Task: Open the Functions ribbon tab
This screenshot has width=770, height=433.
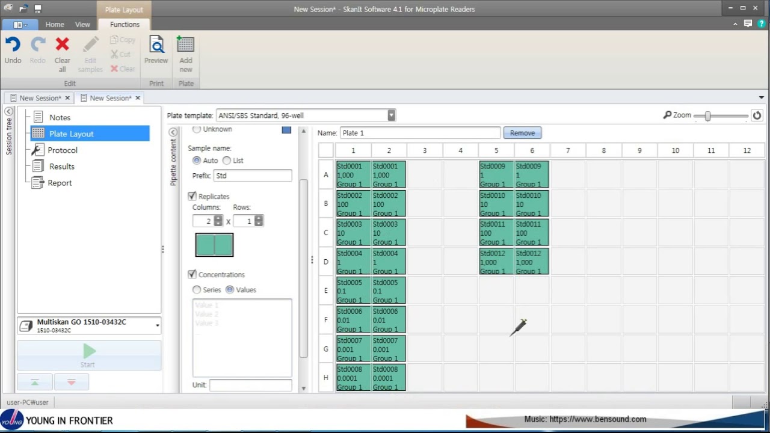Action: click(x=125, y=25)
